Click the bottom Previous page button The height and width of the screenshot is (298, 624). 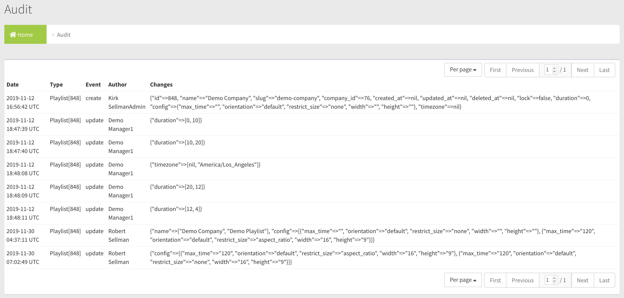pos(522,280)
